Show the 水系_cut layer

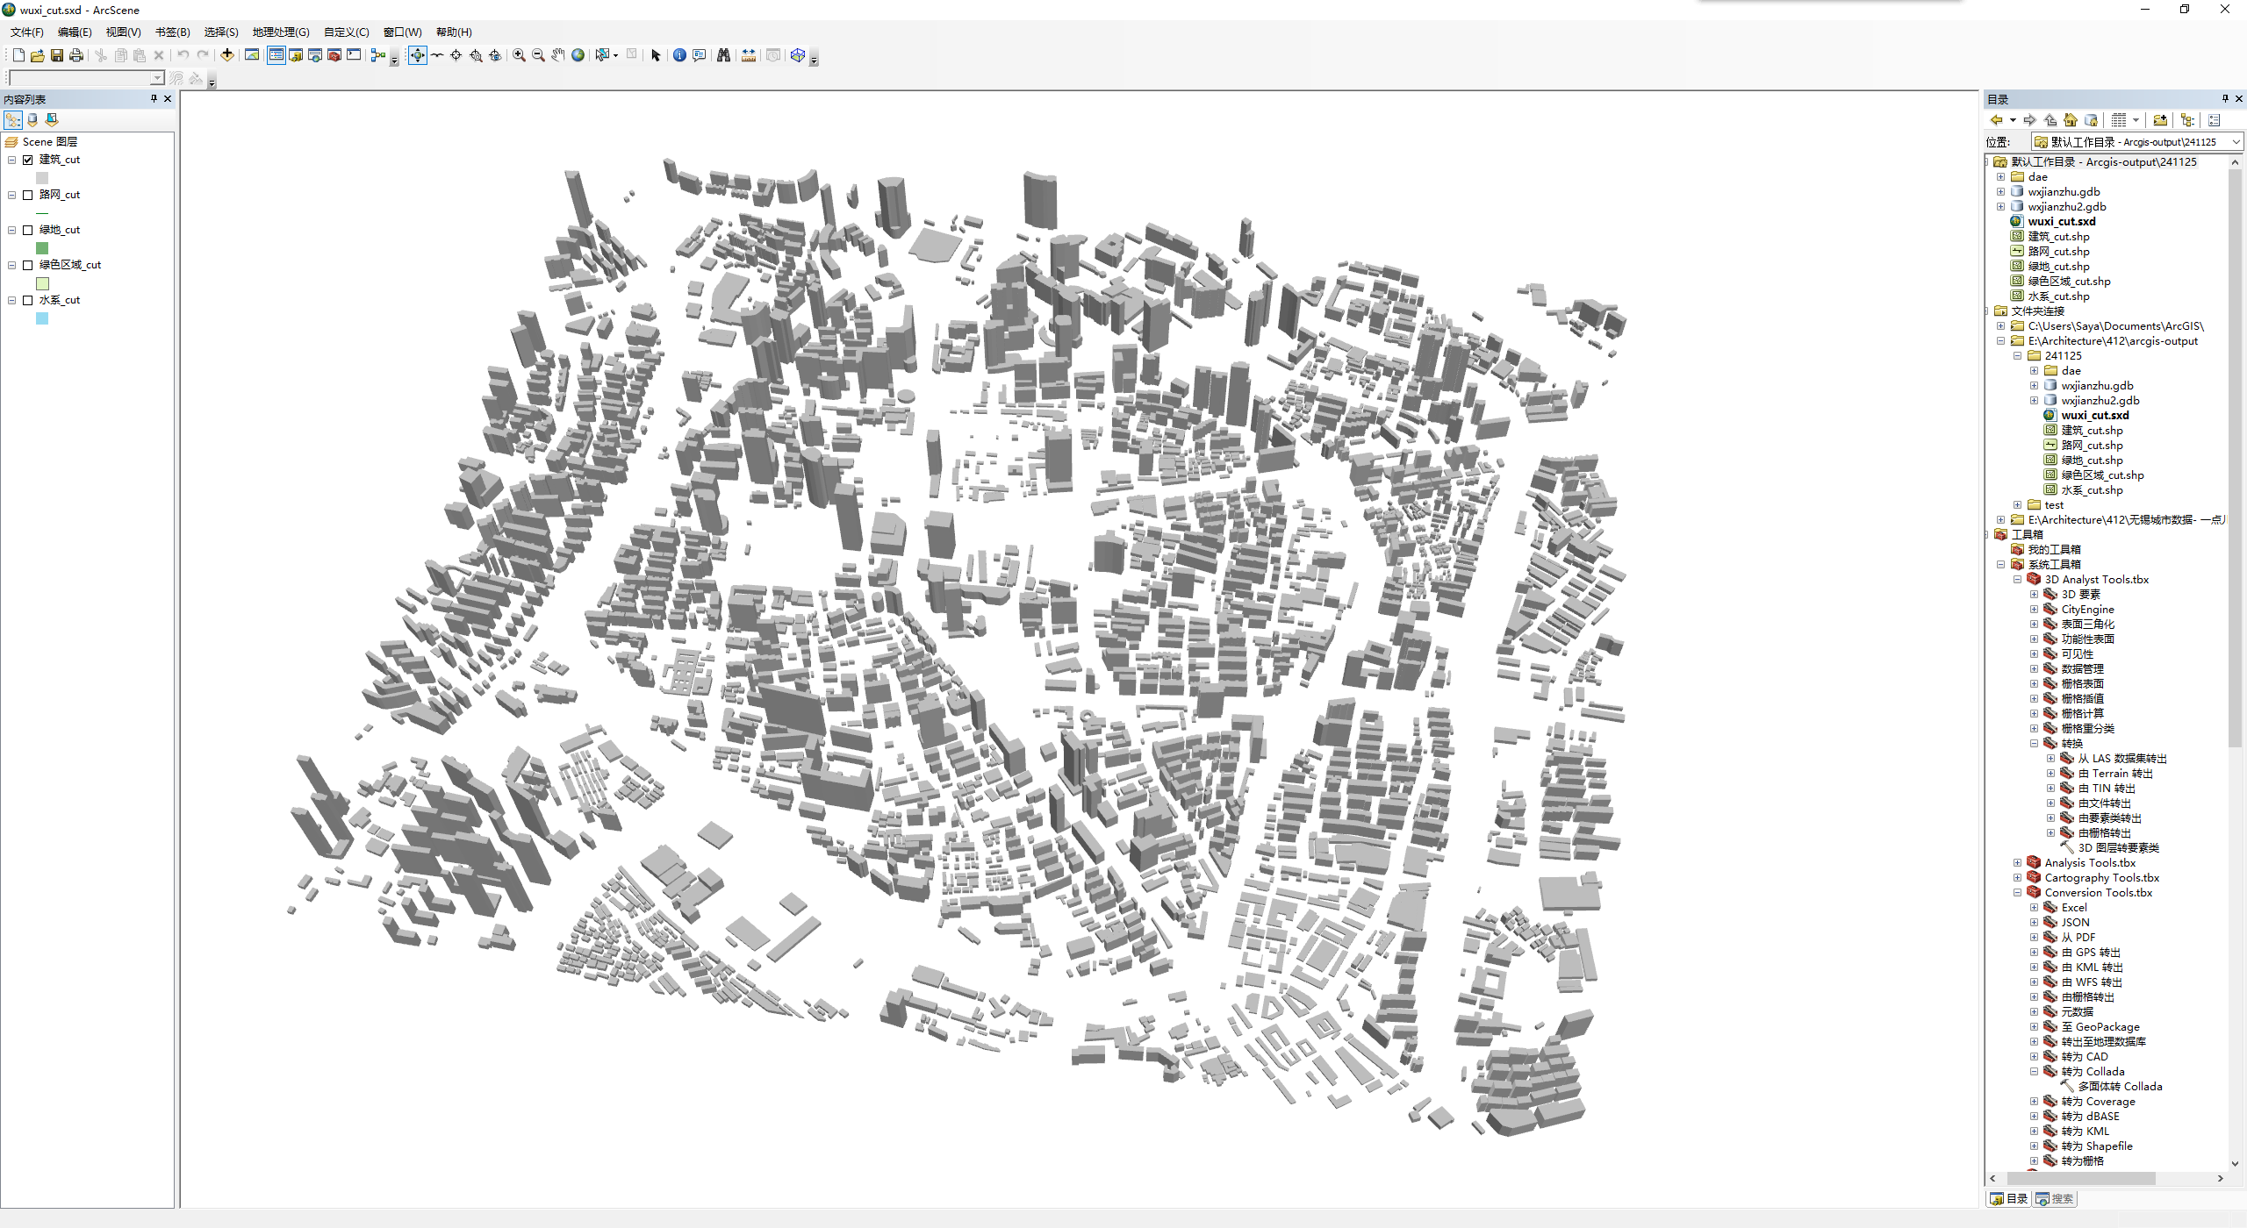tap(27, 299)
